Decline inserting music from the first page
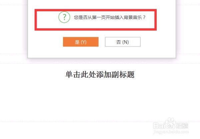This screenshot has height=139, width=200. point(123,42)
